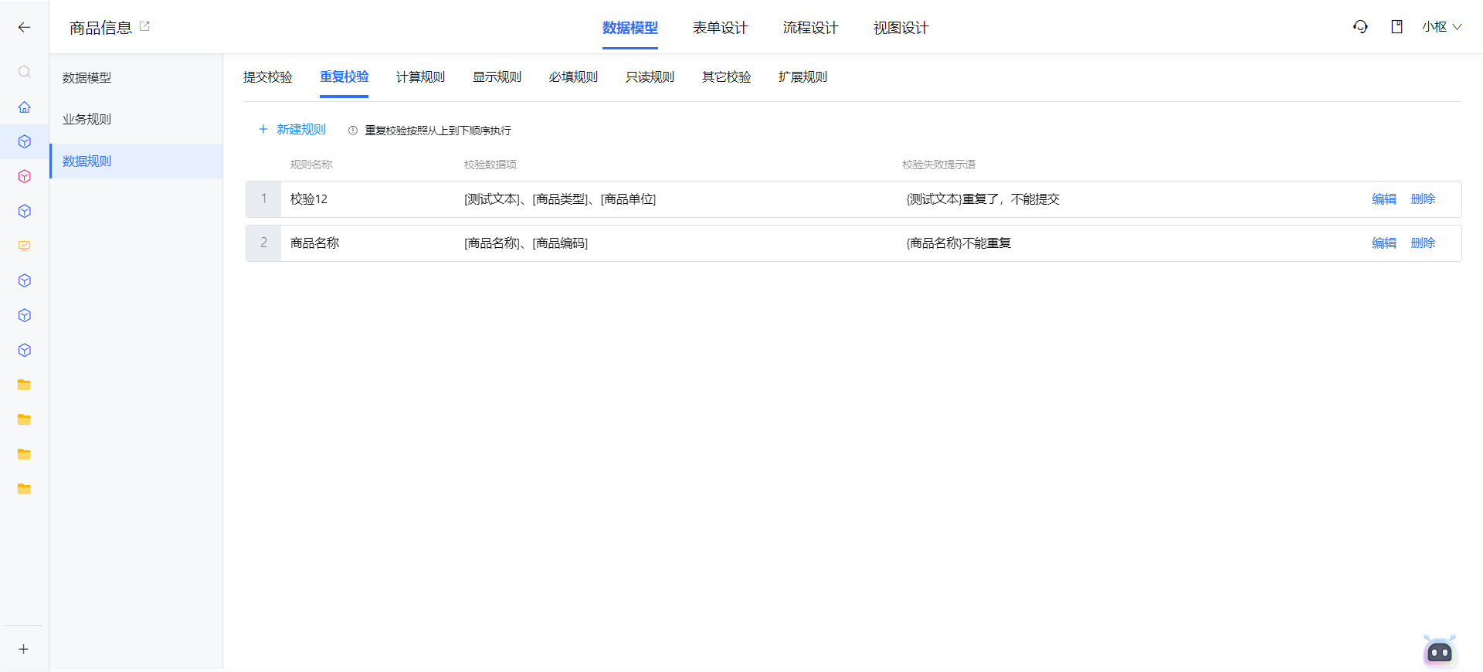
Task: Go back using the top-left arrow
Action: point(24,27)
